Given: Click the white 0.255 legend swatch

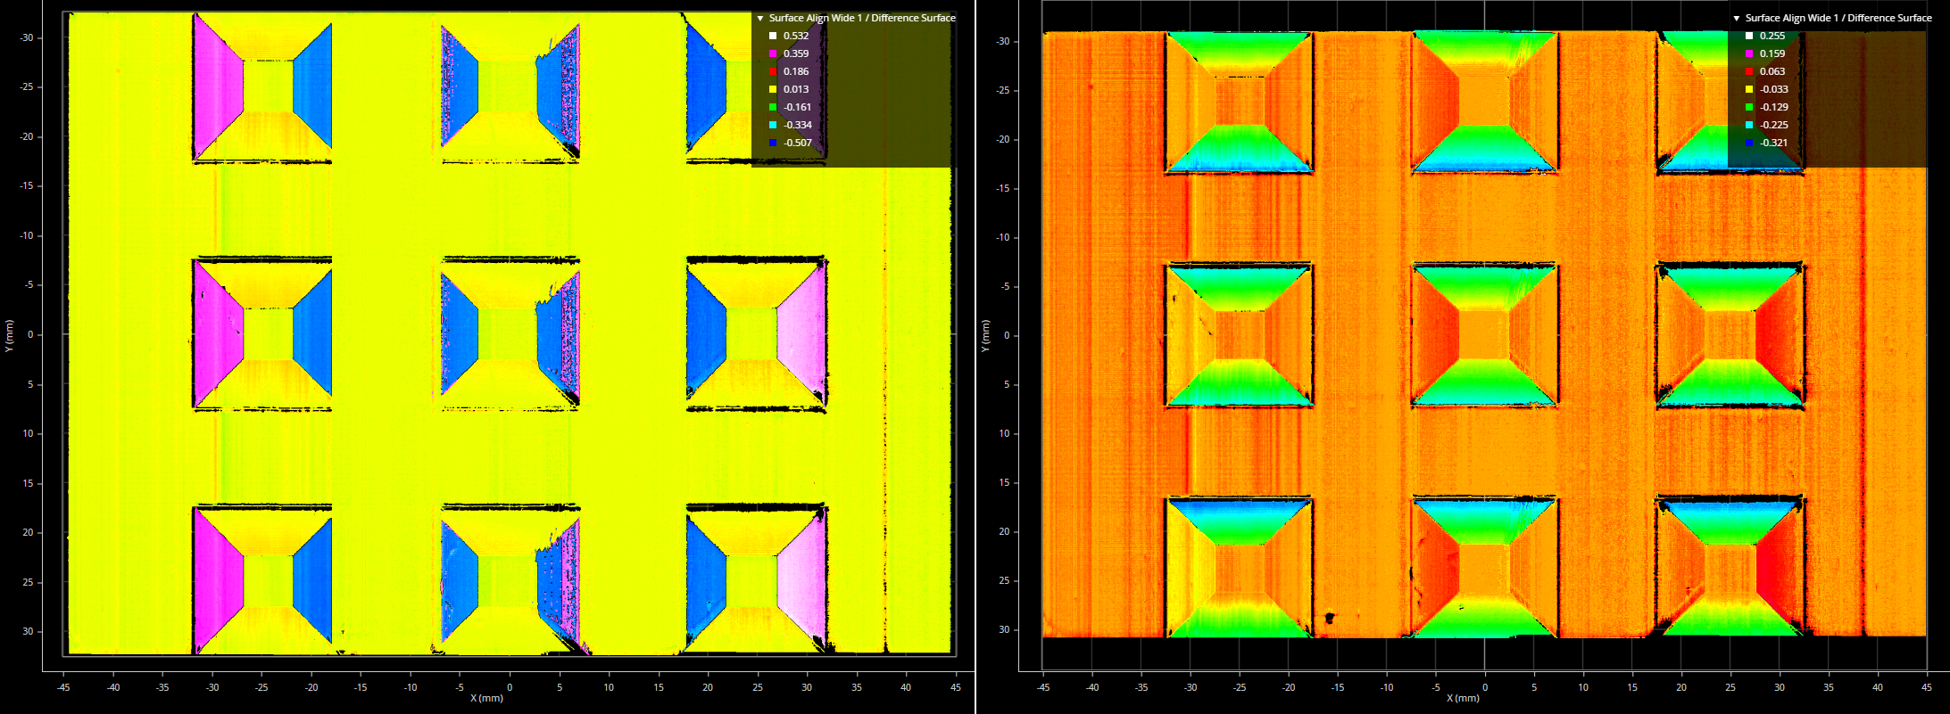Looking at the screenshot, I should tap(1749, 36).
